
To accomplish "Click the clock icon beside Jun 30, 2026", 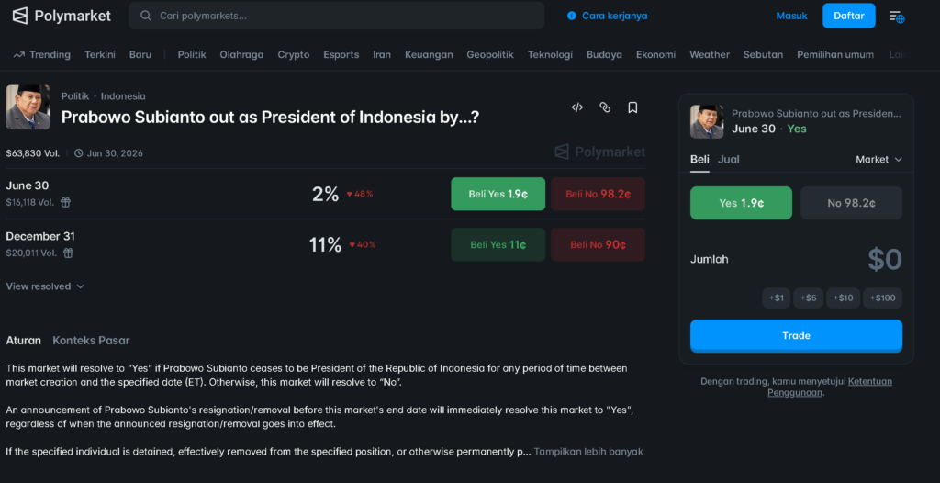I will [x=79, y=153].
